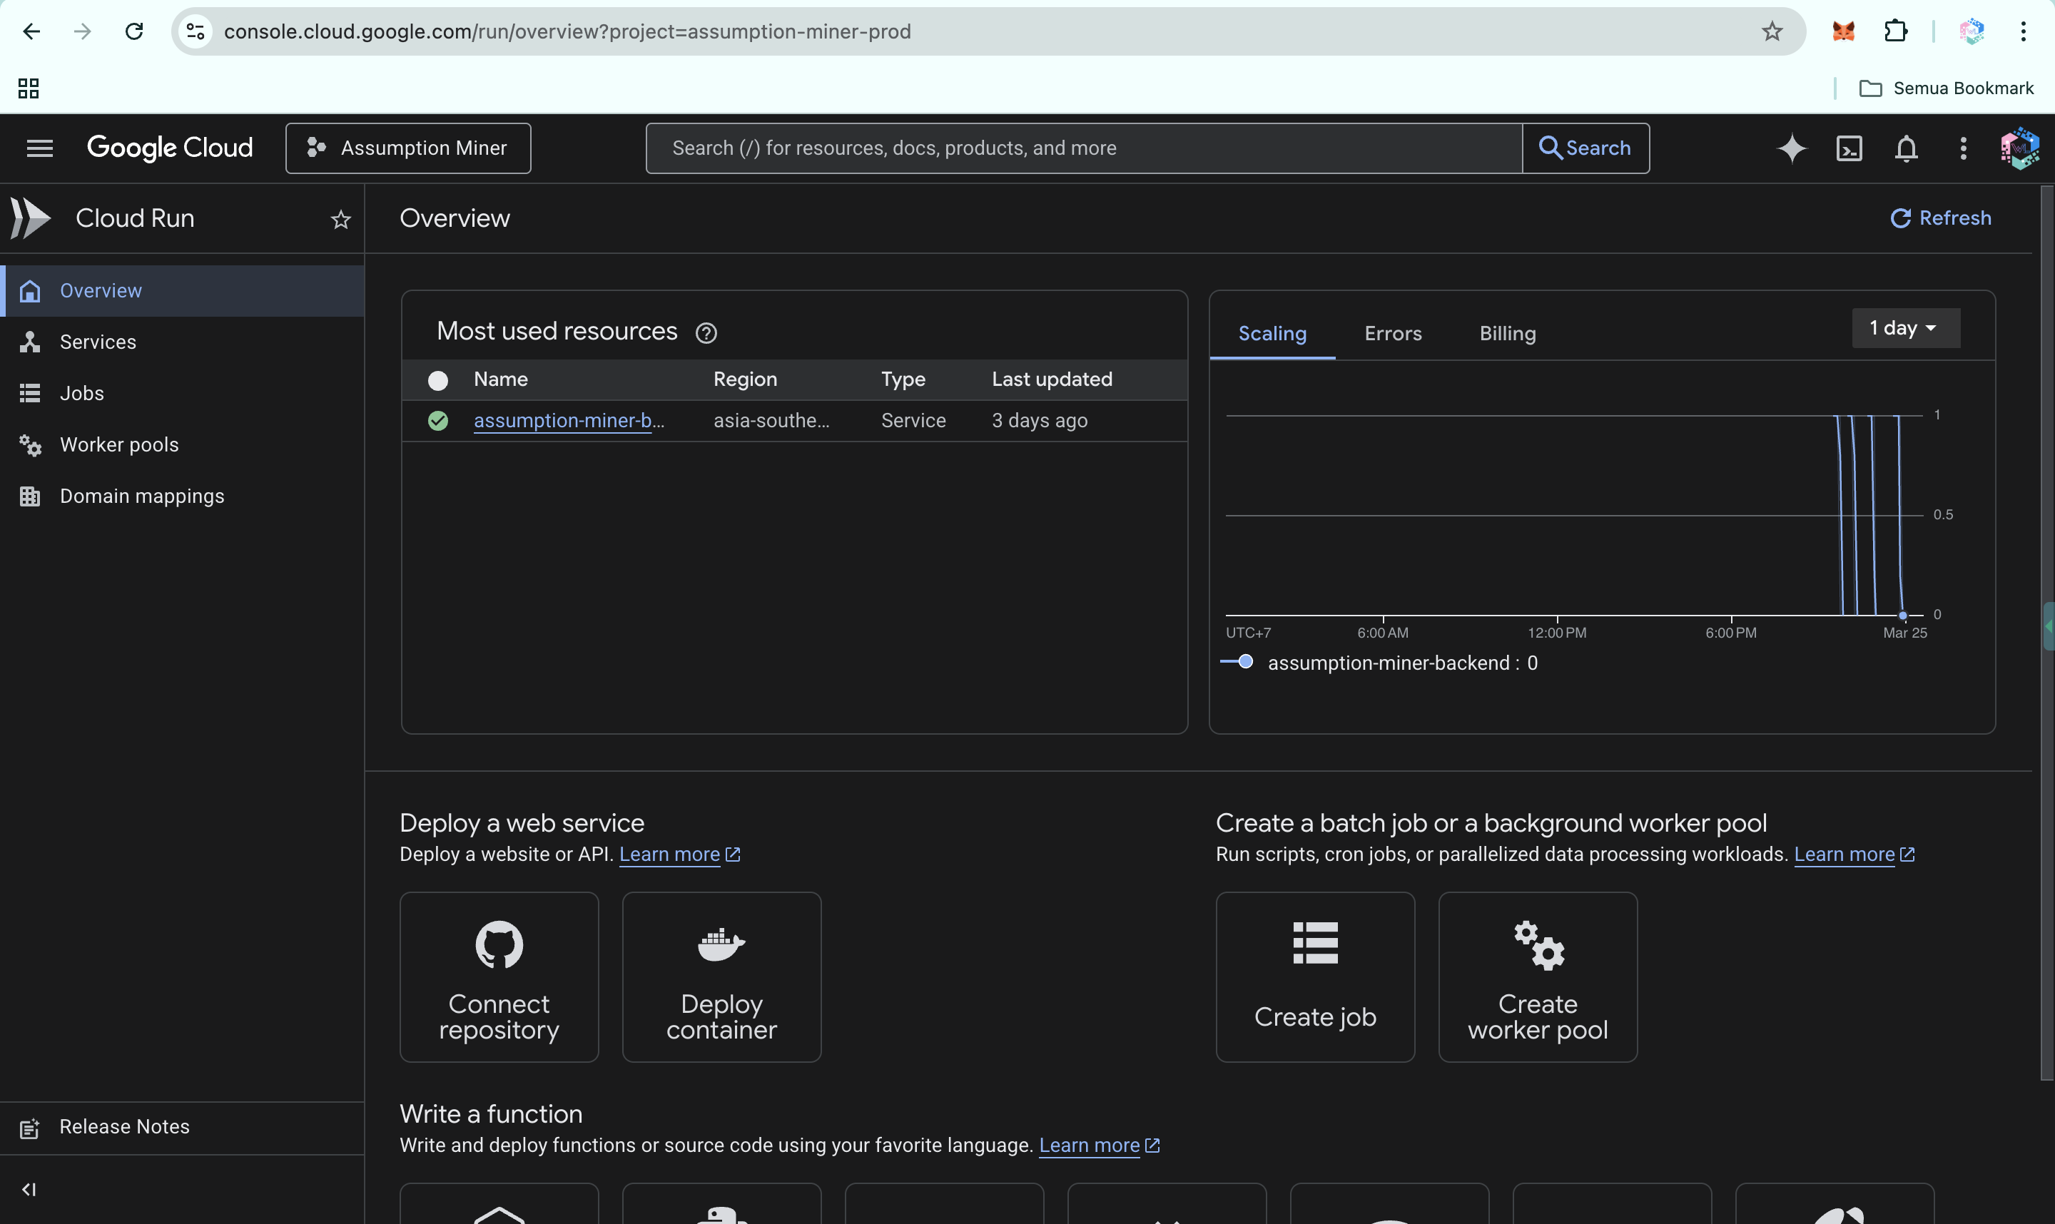Open the Semua Bookmark folder
Viewport: 2055px width, 1224px height.
1946,88
